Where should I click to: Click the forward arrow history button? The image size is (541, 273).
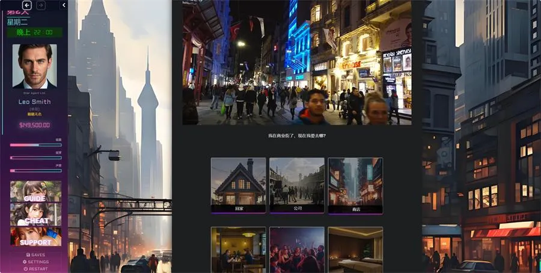click(x=41, y=5)
